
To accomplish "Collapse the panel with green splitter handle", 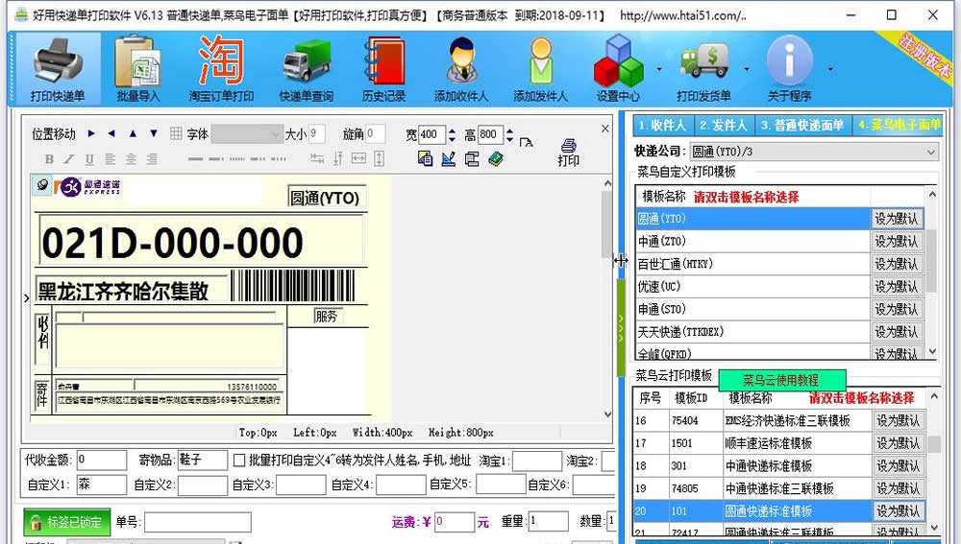I will pyautogui.click(x=620, y=327).
